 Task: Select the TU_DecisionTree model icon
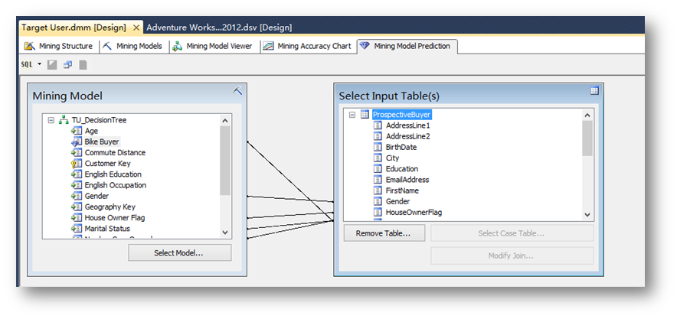pos(64,120)
